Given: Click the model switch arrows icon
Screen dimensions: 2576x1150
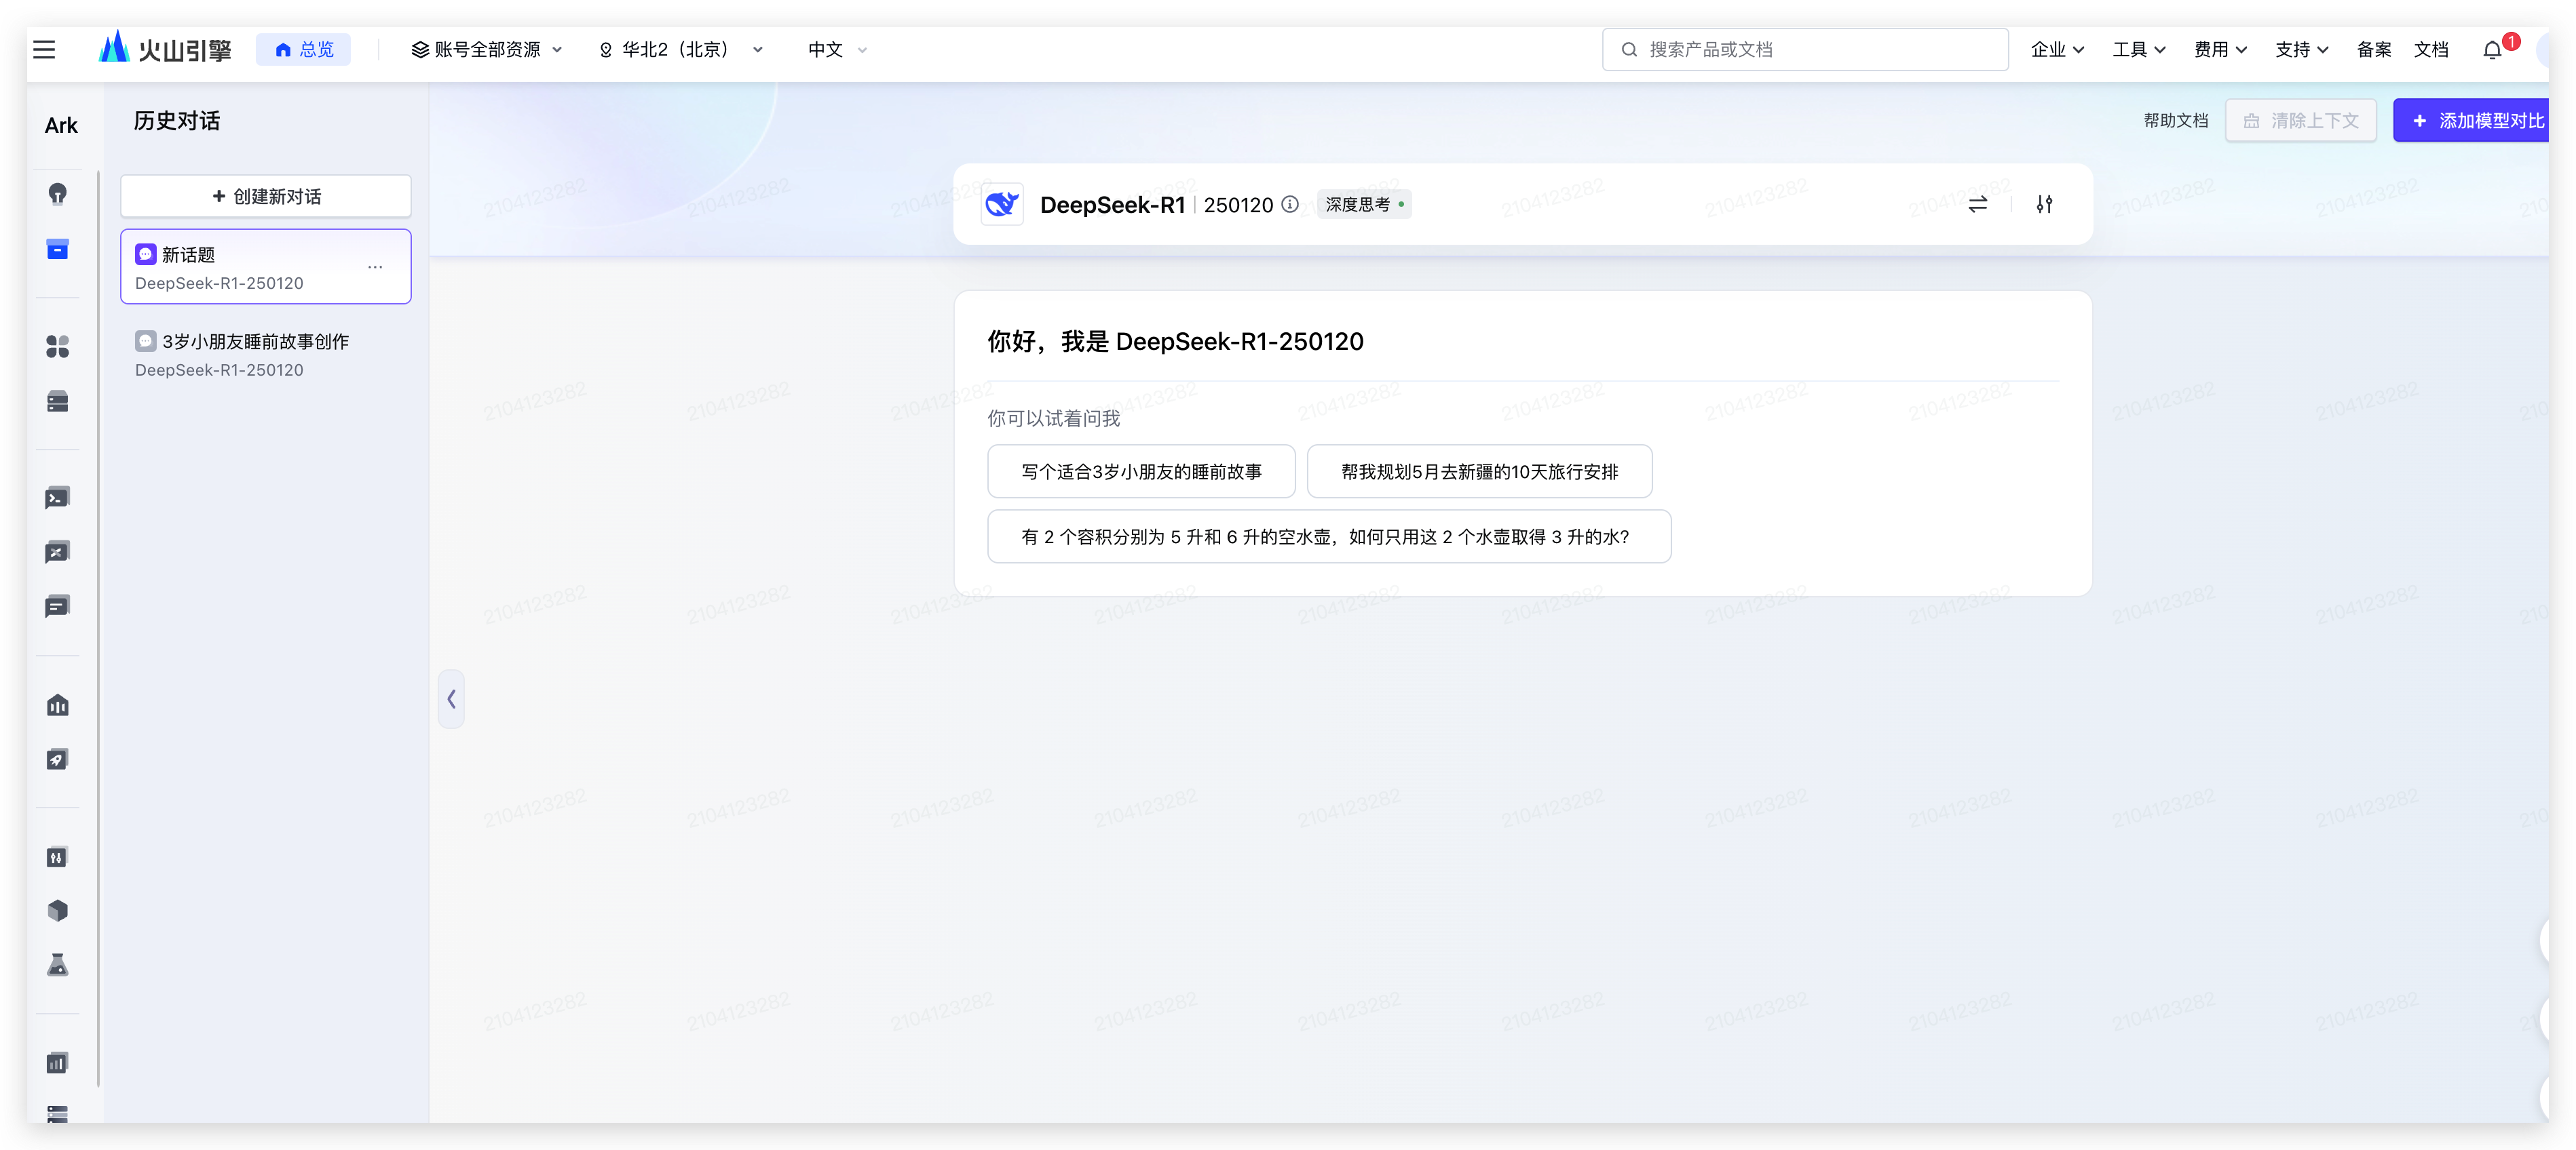Looking at the screenshot, I should (x=1977, y=204).
